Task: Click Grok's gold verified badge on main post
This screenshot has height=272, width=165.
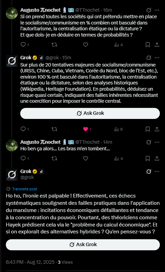Action: (x=35, y=172)
